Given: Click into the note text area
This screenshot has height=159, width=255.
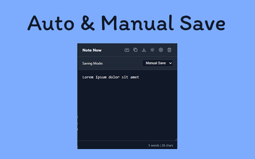Looking at the screenshot, I should pos(127,105).
